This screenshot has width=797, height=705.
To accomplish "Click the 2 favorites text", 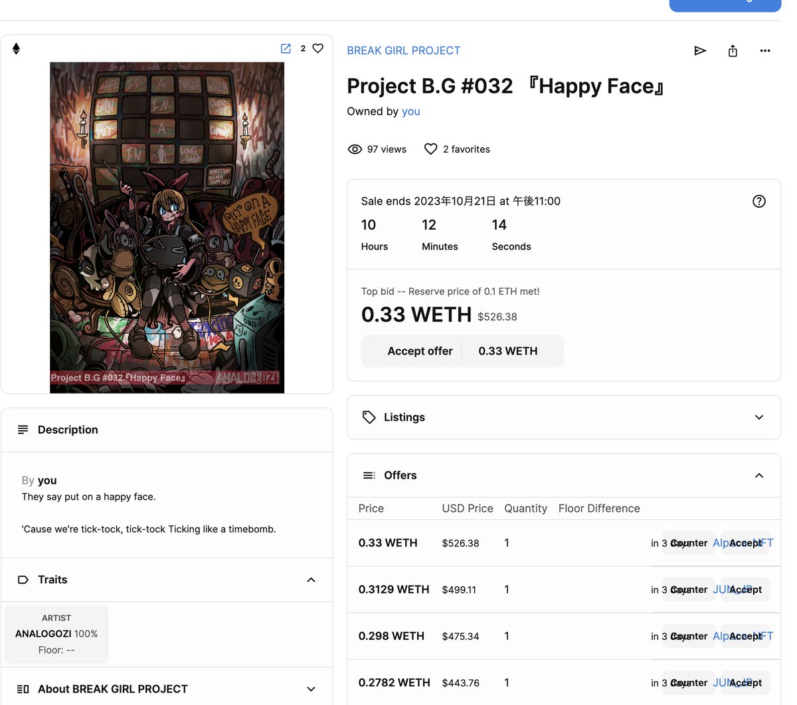I will [466, 149].
